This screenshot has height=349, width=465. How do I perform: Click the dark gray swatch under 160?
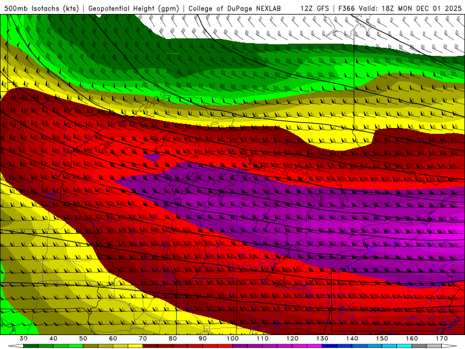[419, 346]
